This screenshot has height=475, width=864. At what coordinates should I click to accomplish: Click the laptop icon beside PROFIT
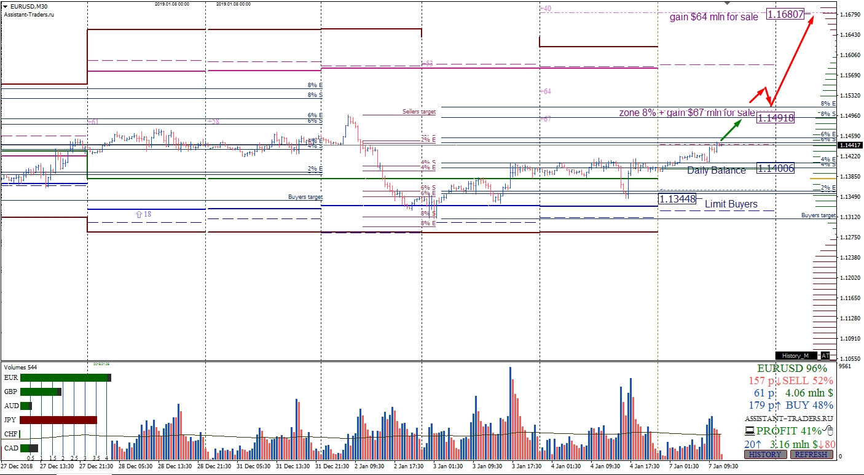click(x=749, y=431)
